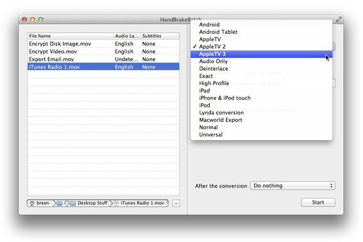Image resolution: width=363 pixels, height=242 pixels.
Task: Click Audio Language column header
Action: click(x=127, y=36)
